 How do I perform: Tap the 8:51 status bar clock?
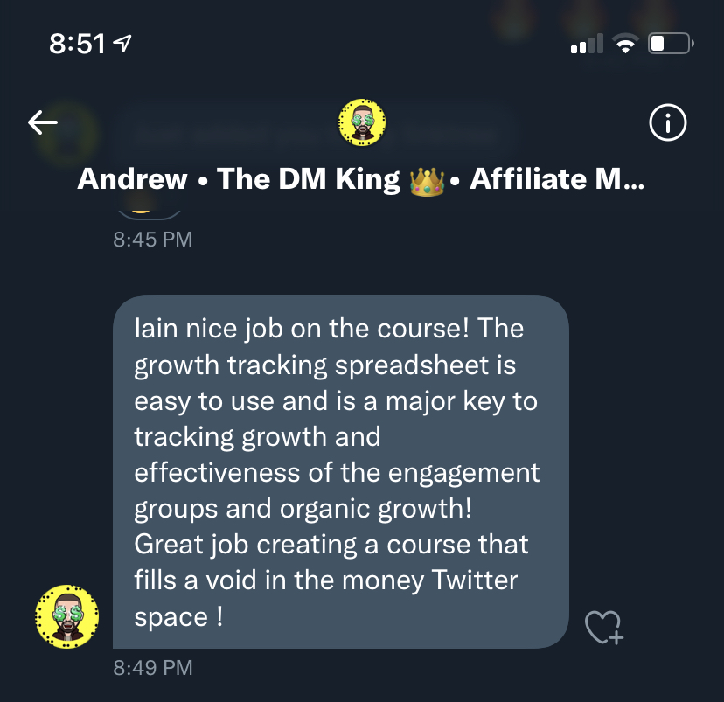[77, 44]
